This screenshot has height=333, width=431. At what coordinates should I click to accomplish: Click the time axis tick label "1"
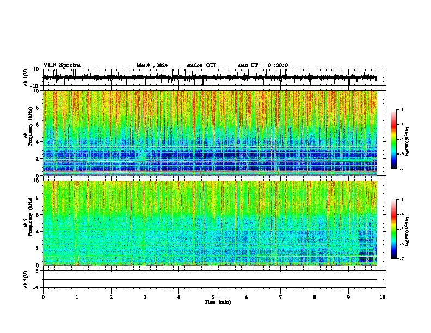77,297
